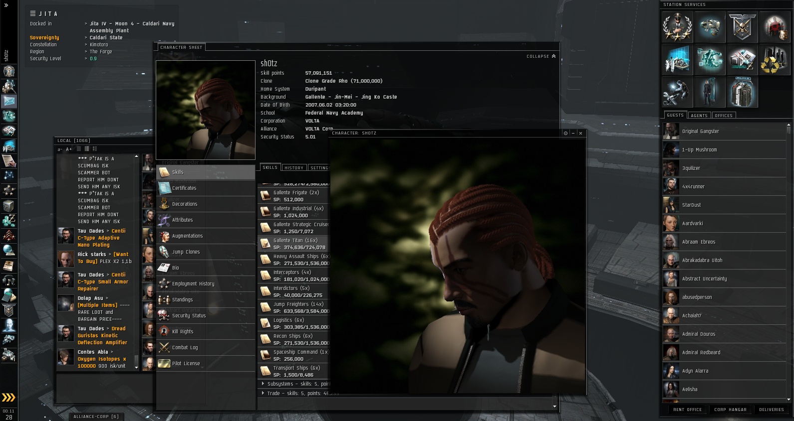Click the Deliveries button
This screenshot has height=421, width=794.
click(772, 410)
